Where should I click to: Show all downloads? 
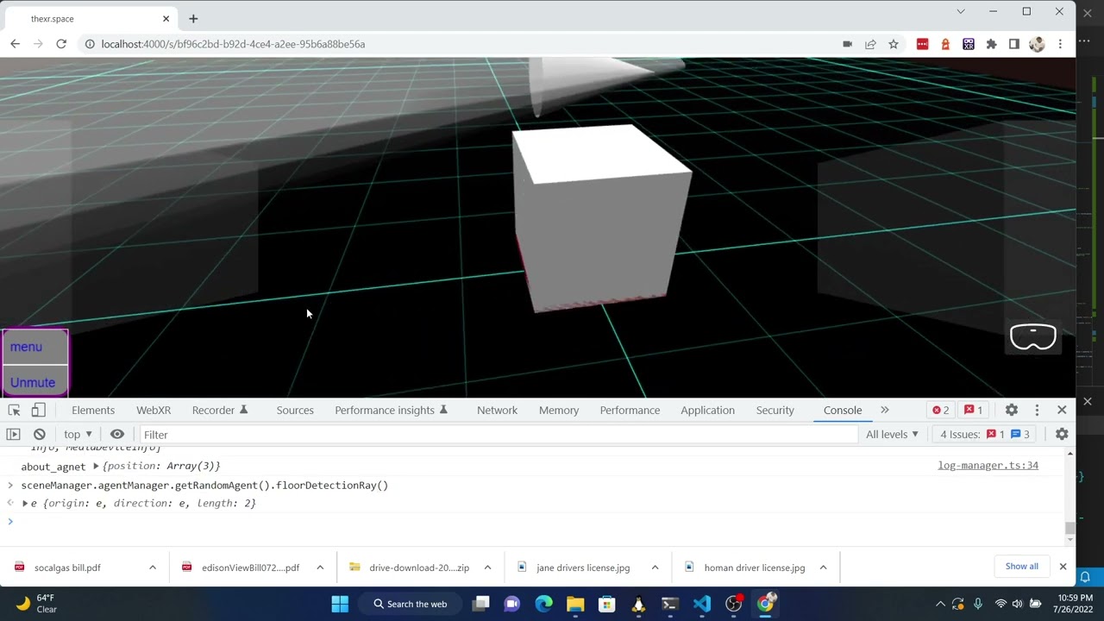coord(1022,567)
